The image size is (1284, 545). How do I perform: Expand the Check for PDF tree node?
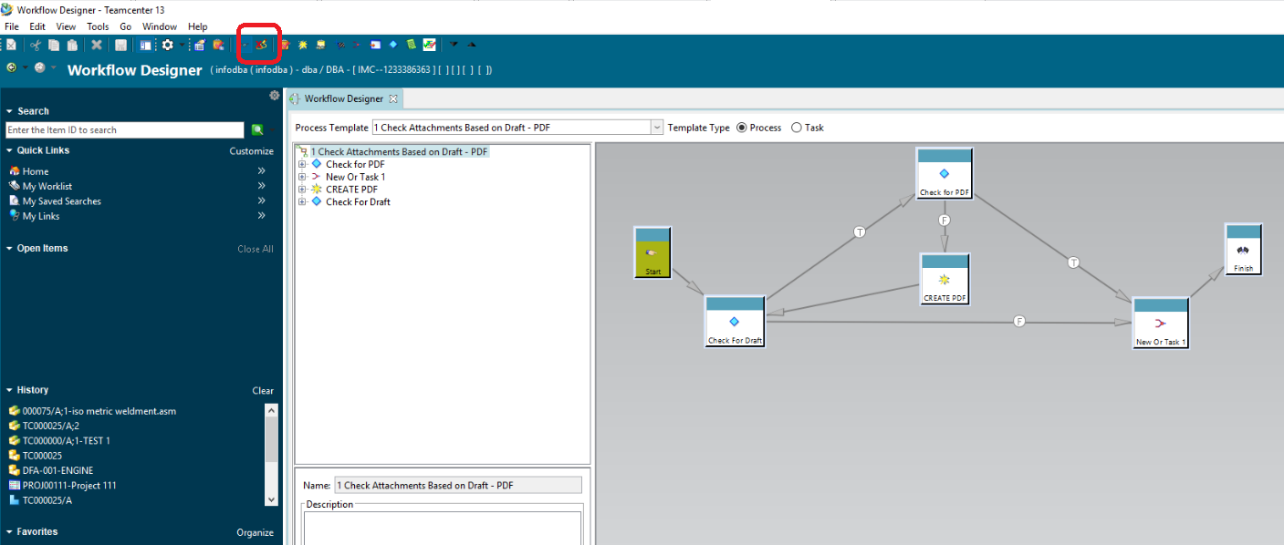[302, 164]
